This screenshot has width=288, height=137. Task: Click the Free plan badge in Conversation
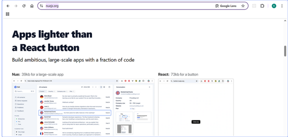(x=132, y=109)
